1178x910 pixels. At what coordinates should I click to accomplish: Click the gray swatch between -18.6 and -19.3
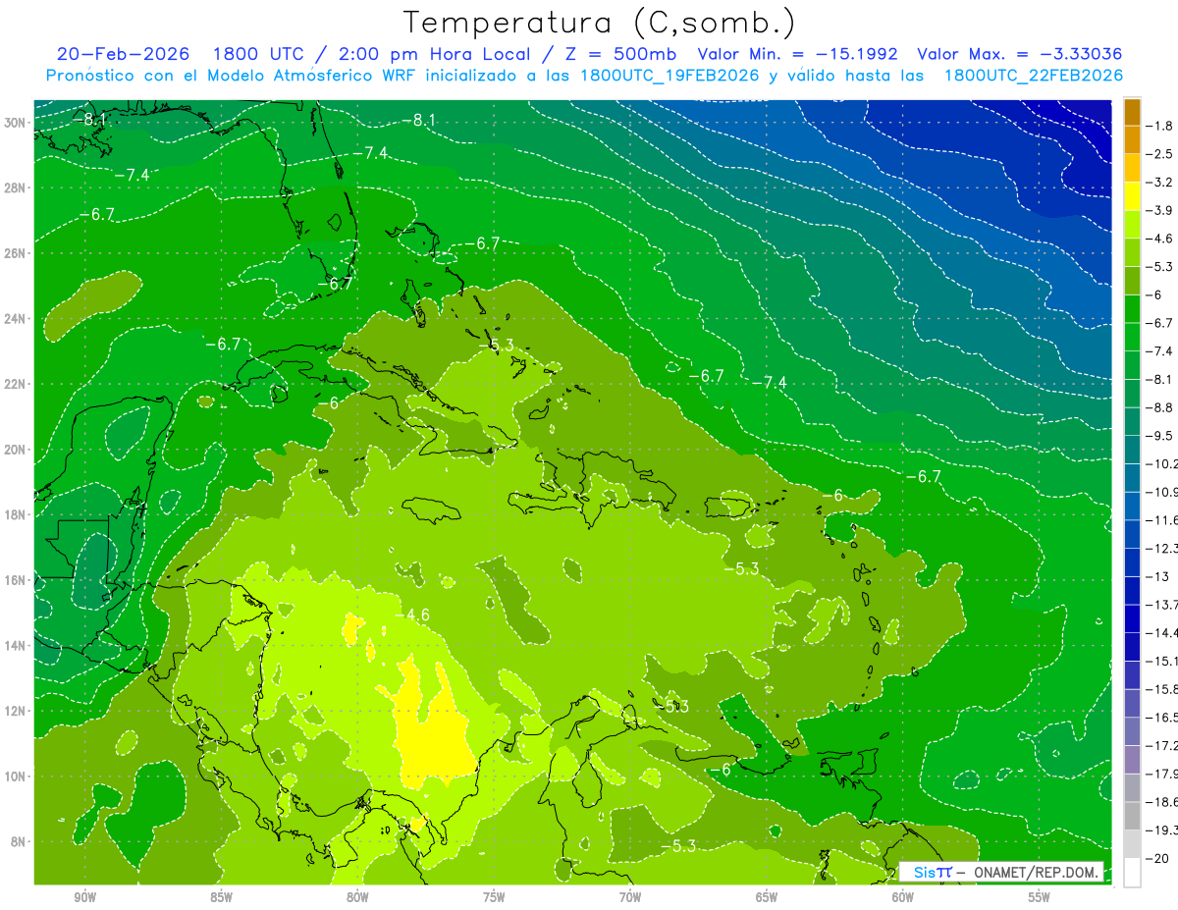coord(1133,816)
